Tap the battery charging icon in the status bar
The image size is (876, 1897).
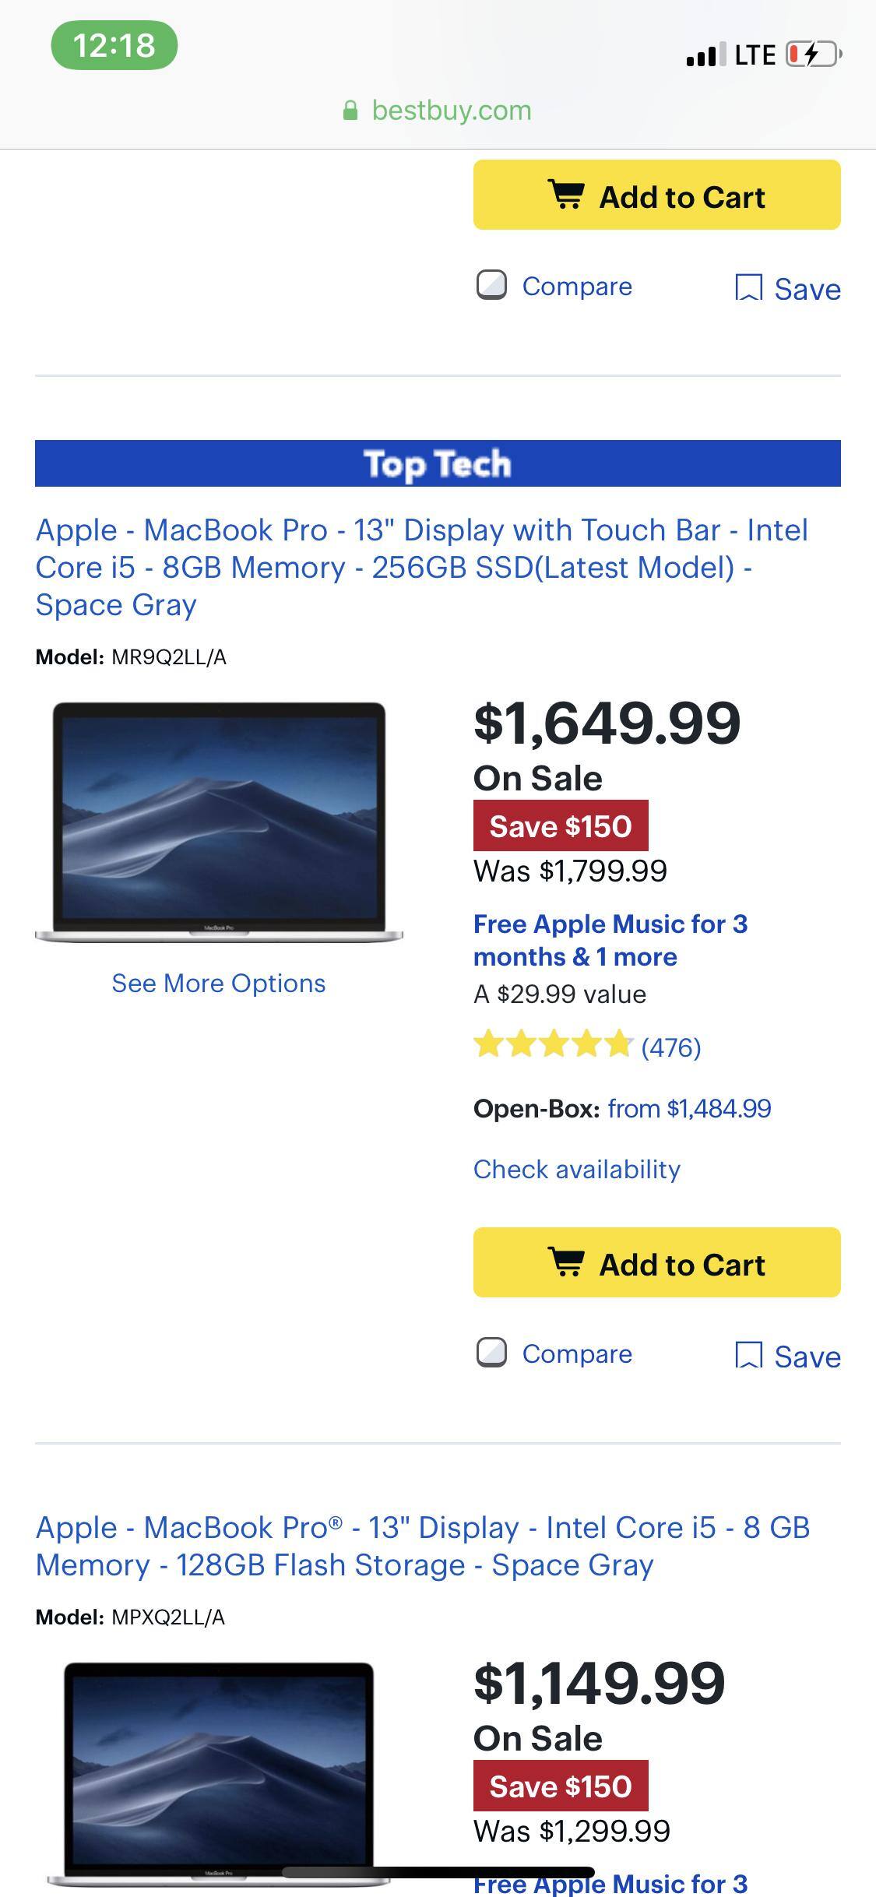813,55
